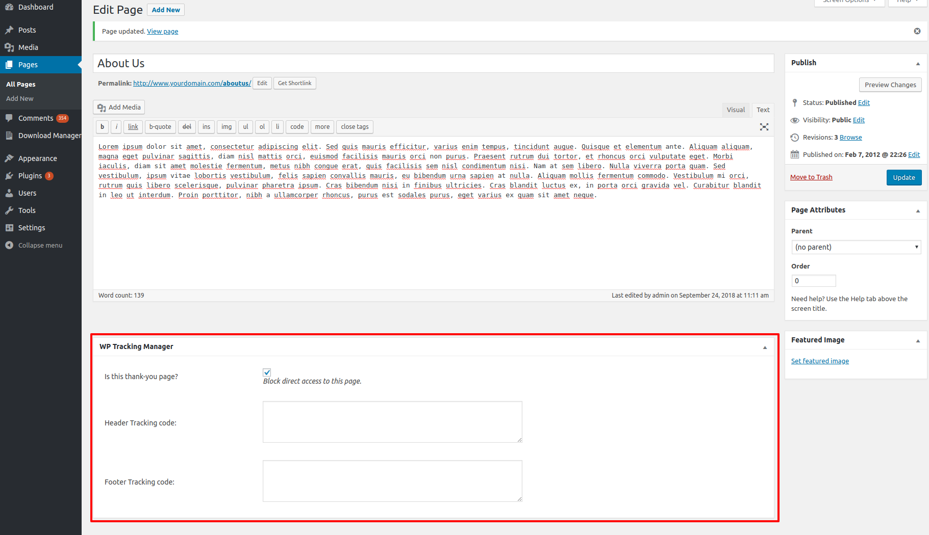Edit the Published on date
This screenshot has height=535, width=929.
coord(914,155)
